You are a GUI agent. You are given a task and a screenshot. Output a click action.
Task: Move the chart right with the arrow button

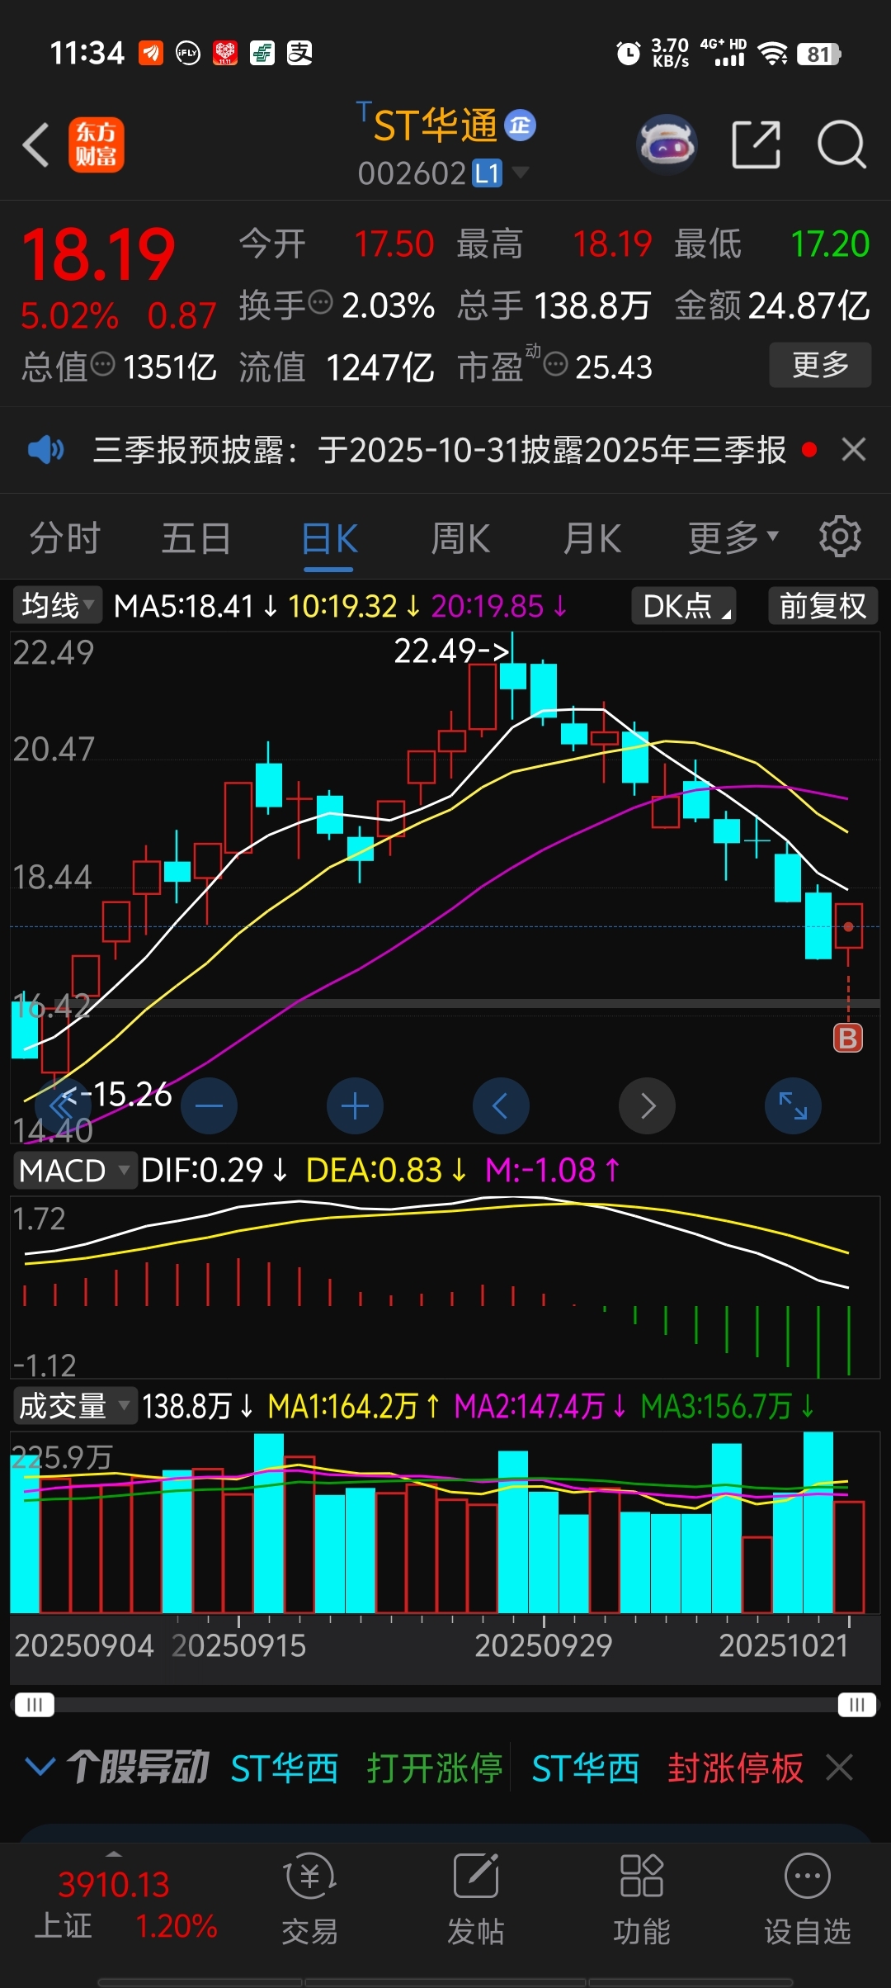pos(647,1105)
